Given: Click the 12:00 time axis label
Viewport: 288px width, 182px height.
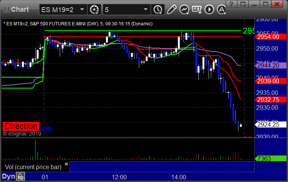Looking at the screenshot, I should click(119, 177).
